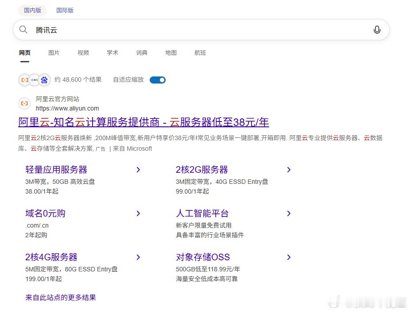Open the 2核4G服务器 sitelink
The width and height of the screenshot is (411, 312).
(x=51, y=257)
